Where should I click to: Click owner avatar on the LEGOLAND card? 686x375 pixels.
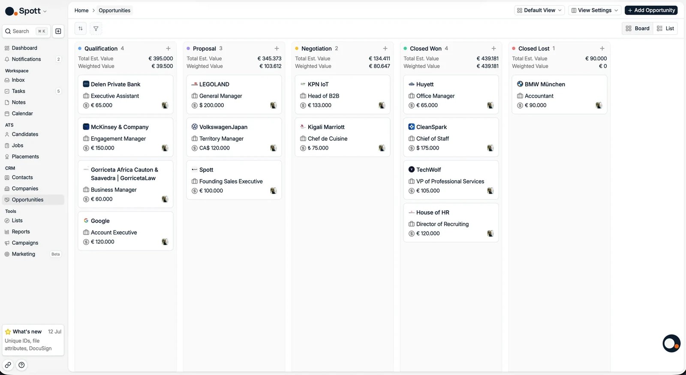click(x=274, y=105)
